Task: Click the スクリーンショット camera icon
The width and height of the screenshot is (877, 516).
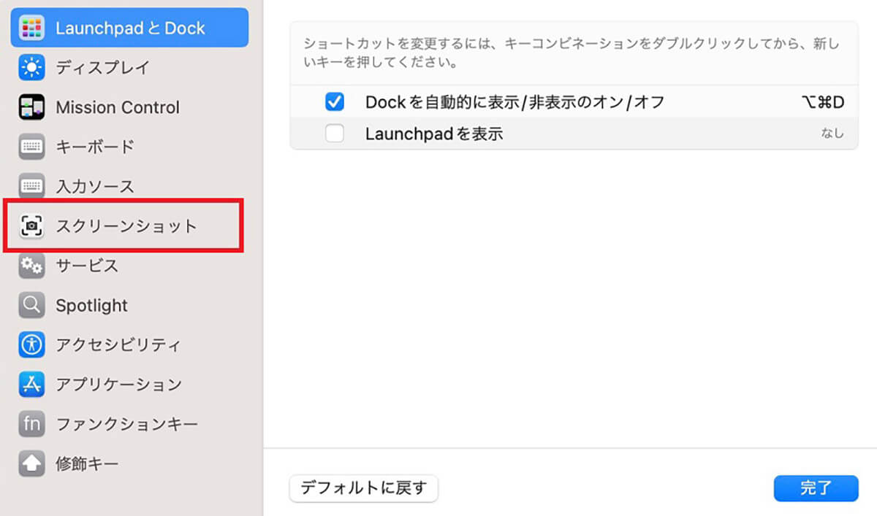Action: (x=31, y=226)
